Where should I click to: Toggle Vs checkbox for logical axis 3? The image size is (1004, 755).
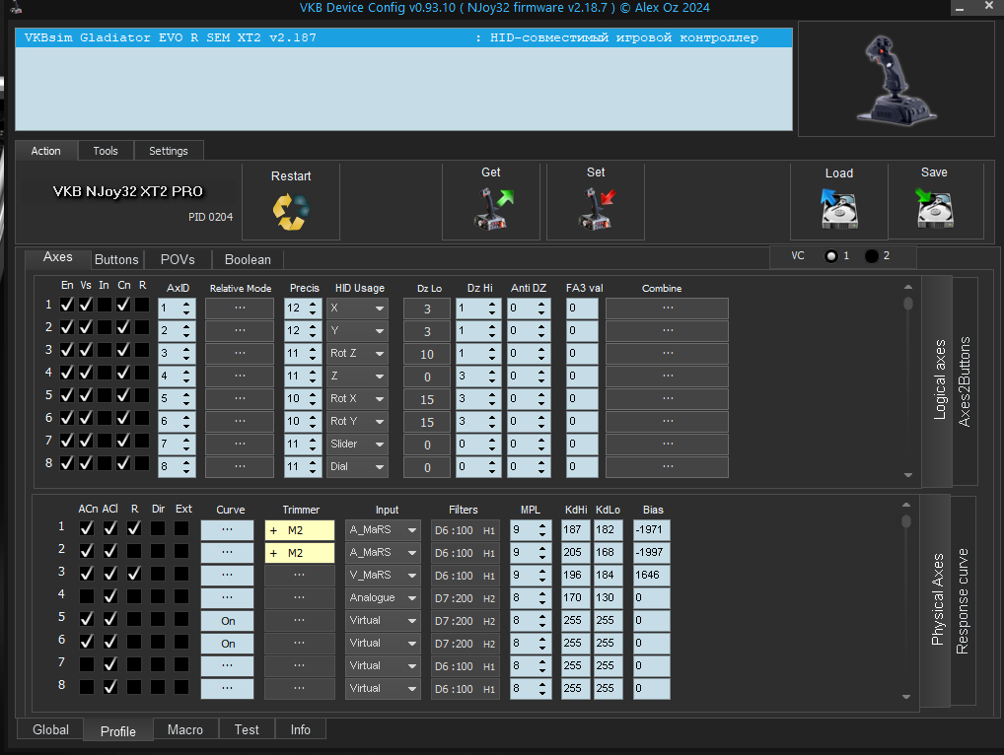click(x=86, y=350)
